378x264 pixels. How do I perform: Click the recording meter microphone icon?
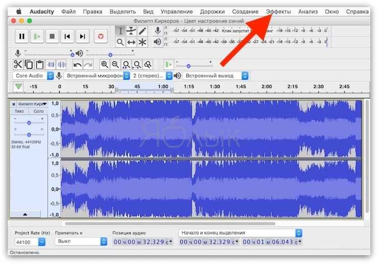pyautogui.click(x=158, y=31)
